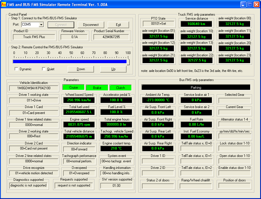Enable the Dynamic checkbox

16,69
